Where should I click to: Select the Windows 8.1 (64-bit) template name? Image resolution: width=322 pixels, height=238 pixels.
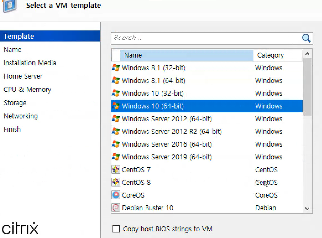point(154,81)
